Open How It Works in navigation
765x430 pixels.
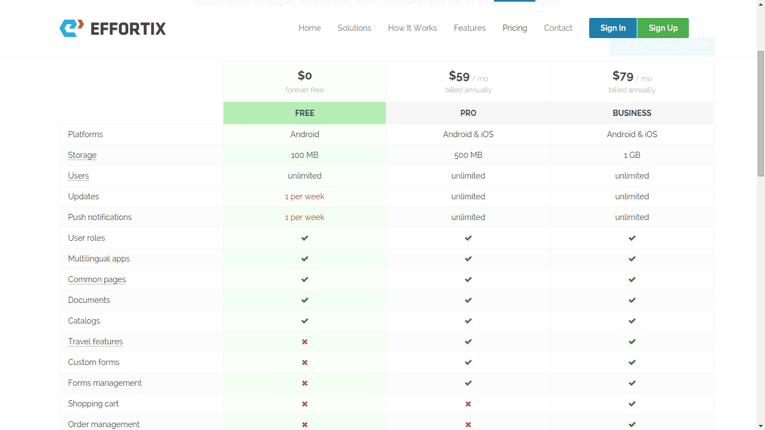point(412,28)
